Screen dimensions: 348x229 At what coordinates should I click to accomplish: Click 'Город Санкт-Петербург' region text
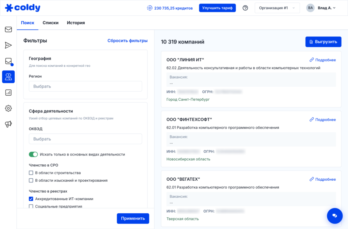click(188, 99)
